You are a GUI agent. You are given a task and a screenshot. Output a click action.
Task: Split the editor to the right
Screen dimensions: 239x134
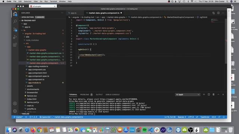(218, 13)
